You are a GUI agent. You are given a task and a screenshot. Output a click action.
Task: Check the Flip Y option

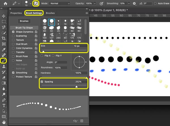(x=53, y=56)
